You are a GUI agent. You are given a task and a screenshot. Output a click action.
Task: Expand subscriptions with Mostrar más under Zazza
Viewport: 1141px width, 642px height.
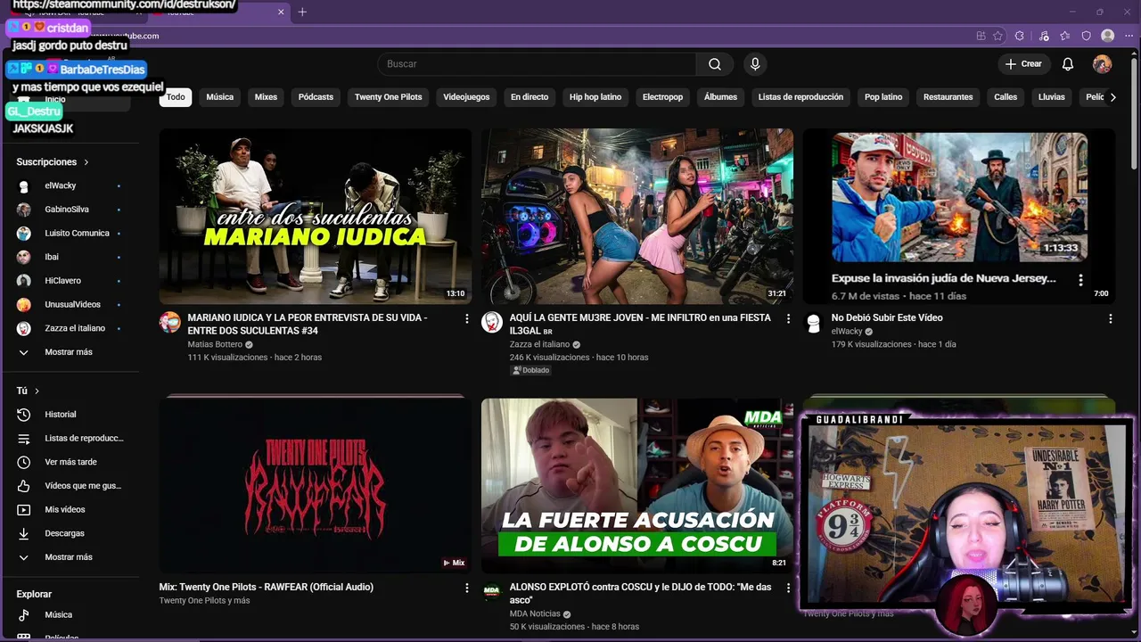tap(70, 352)
